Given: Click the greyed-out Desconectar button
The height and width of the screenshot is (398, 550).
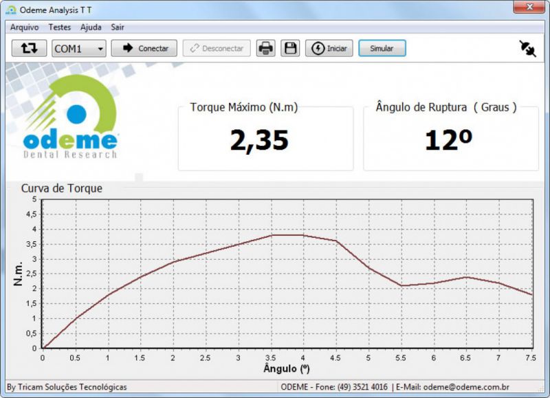Looking at the screenshot, I should 217,48.
